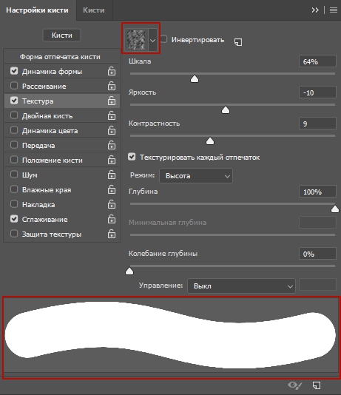Viewport: 341px width, 395px height.
Task: Open Передача settings row
Action: click(x=62, y=146)
